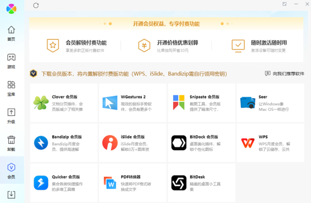Click 随时激活随时用 heading
Viewport: 311px width, 203px height.
coord(268,42)
